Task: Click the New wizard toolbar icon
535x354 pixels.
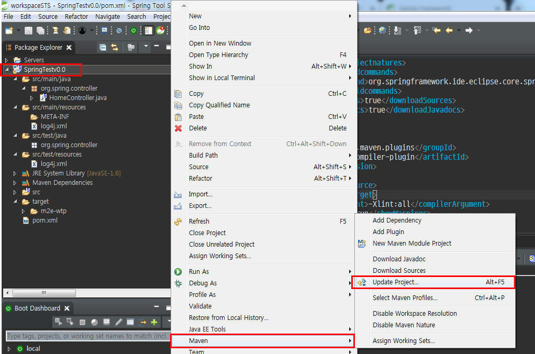Action: 9,30
